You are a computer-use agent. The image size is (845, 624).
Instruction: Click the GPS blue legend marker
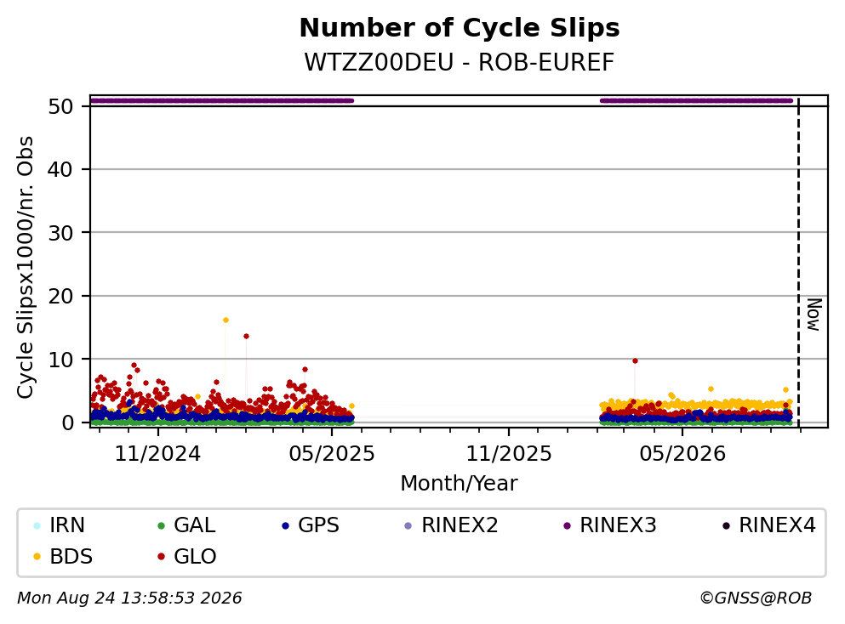coord(285,525)
